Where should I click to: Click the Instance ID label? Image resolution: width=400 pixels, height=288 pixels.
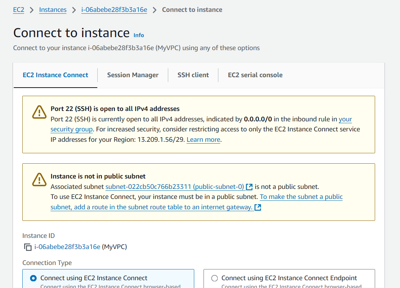click(x=39, y=236)
